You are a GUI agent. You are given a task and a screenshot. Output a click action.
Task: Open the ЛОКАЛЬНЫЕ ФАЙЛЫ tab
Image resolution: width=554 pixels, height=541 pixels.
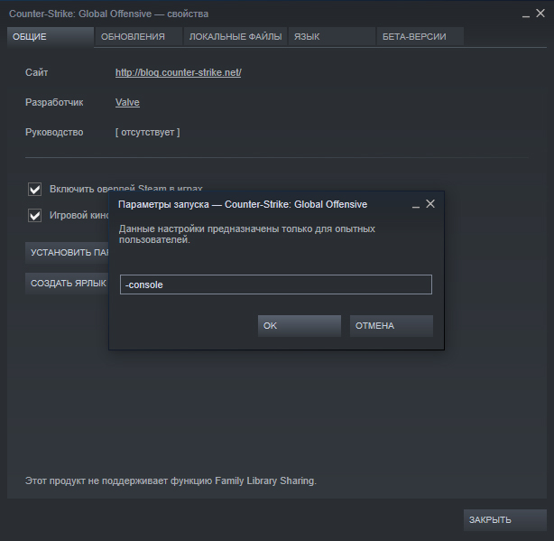[x=235, y=37]
